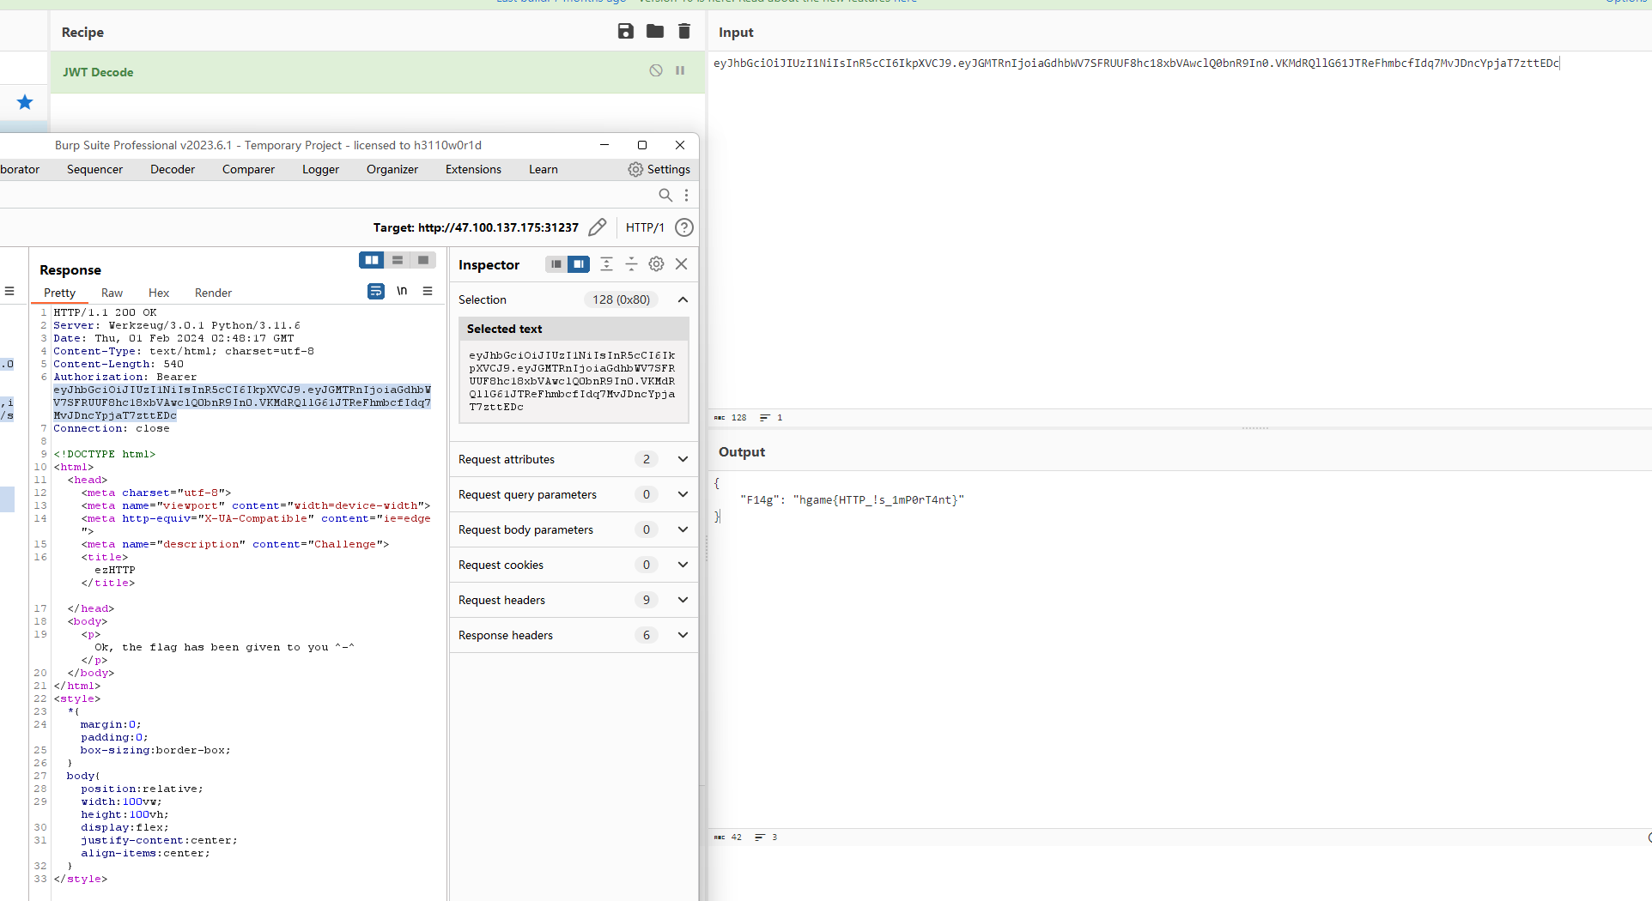Screen dimensions: 1652x901
Task: Click the 'Content-Length: 540' header line
Action: pyautogui.click(x=118, y=364)
